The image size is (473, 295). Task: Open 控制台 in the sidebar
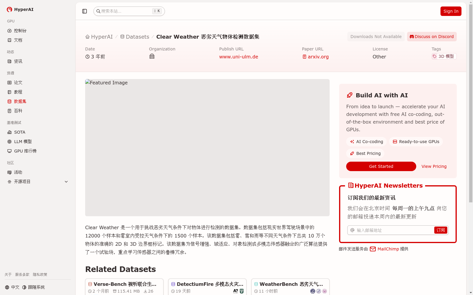(38, 31)
